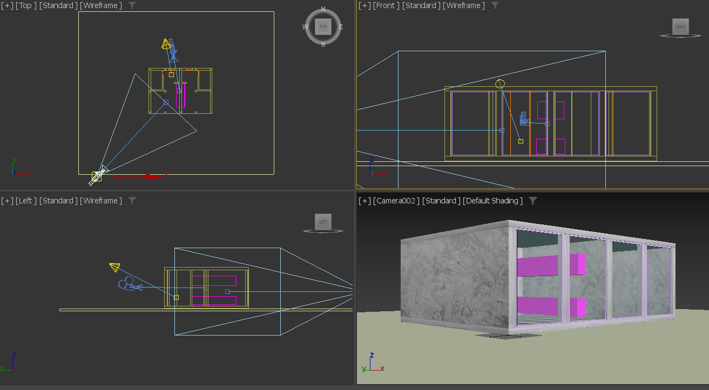Viewport: 709px width, 390px height.
Task: Click the filter funnel icon in Camera002 viewport
Action: click(x=533, y=201)
